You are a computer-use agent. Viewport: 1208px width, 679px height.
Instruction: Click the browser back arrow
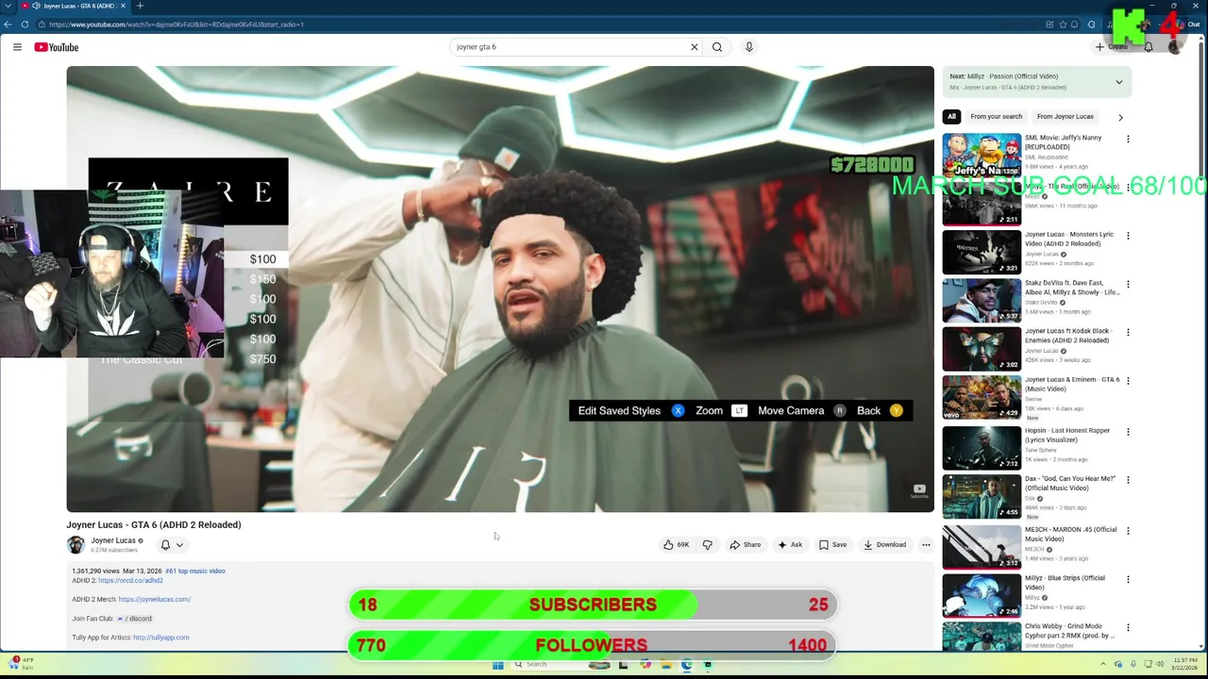click(8, 25)
